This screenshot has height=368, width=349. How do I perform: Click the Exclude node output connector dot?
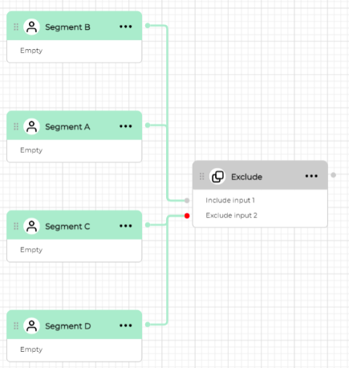(333, 175)
